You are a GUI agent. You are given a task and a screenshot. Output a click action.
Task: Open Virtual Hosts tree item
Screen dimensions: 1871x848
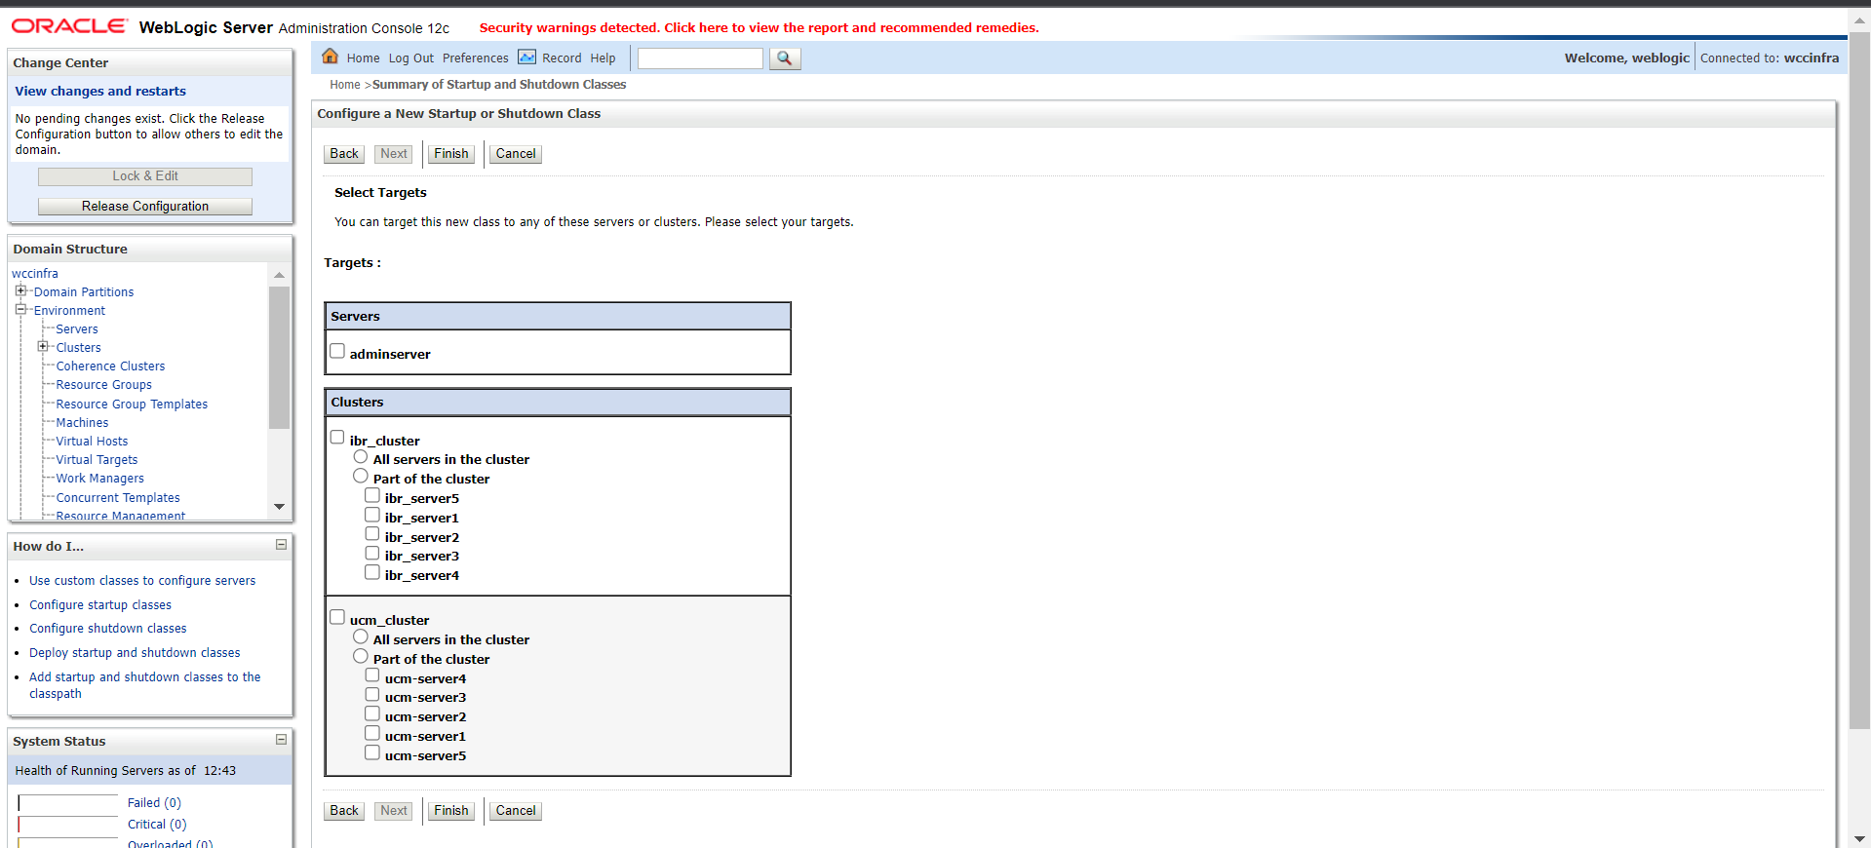click(92, 442)
